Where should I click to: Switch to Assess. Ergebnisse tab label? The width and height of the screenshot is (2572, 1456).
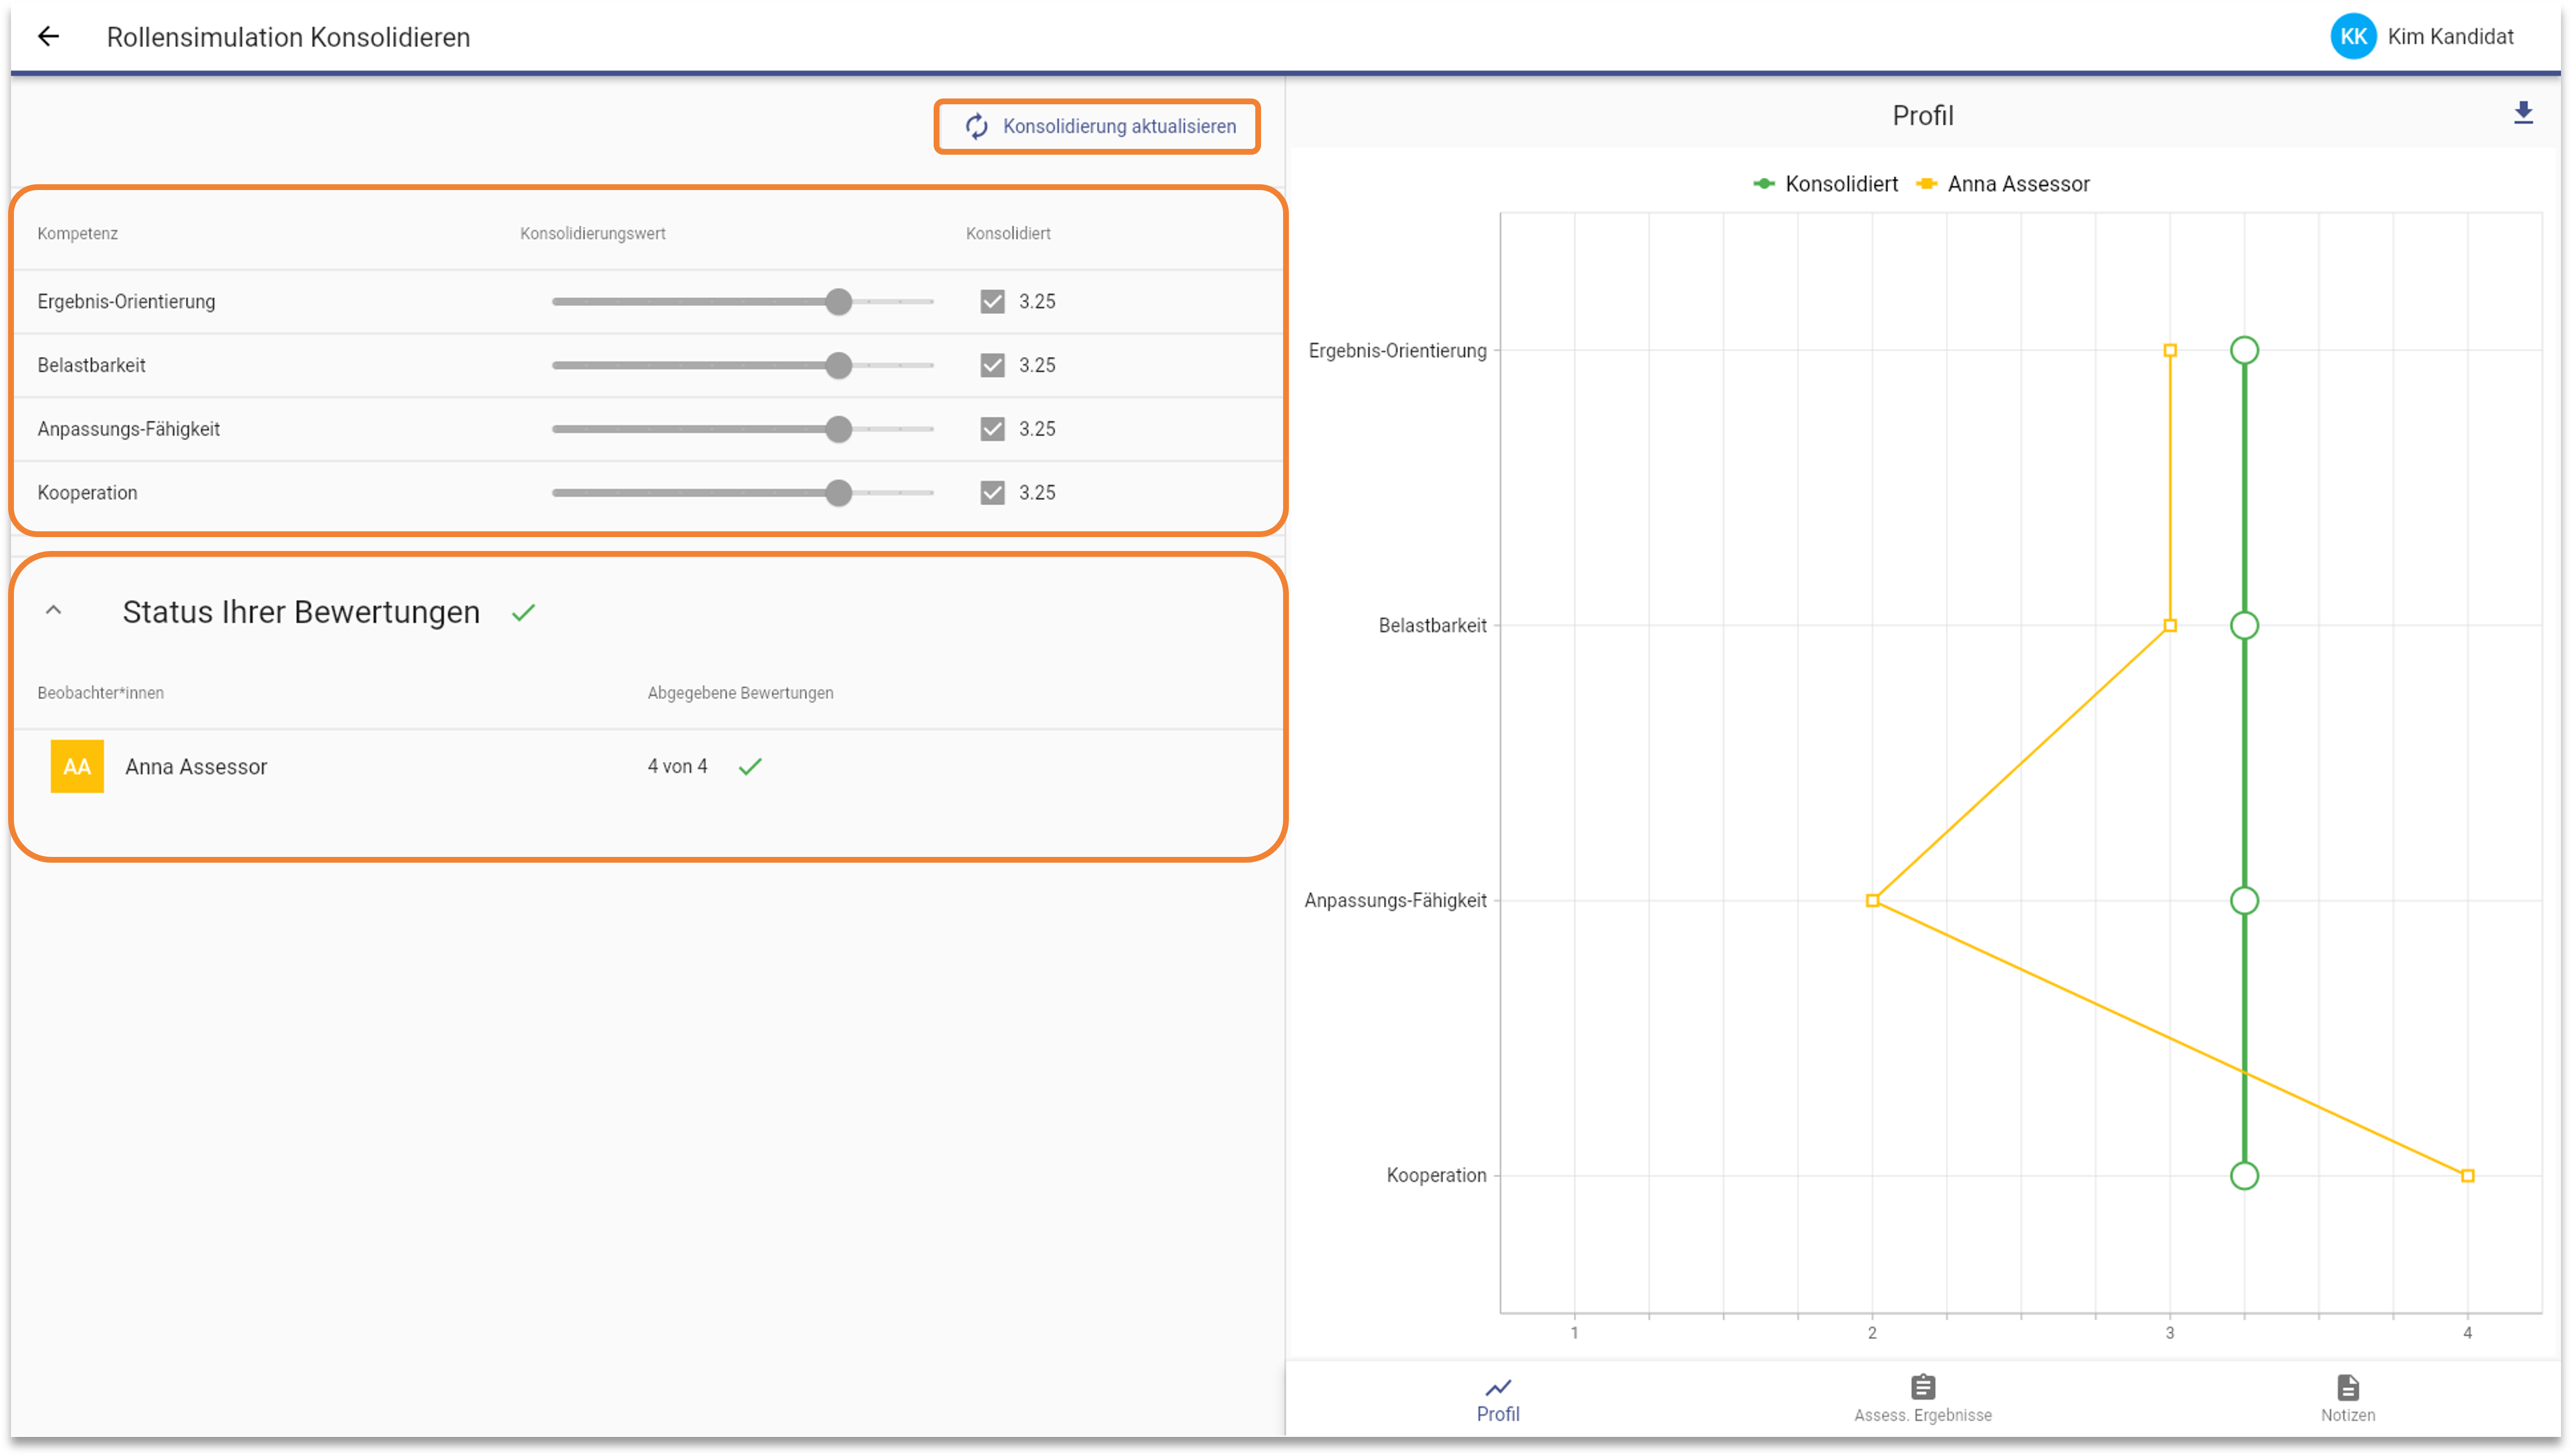[x=1922, y=1415]
